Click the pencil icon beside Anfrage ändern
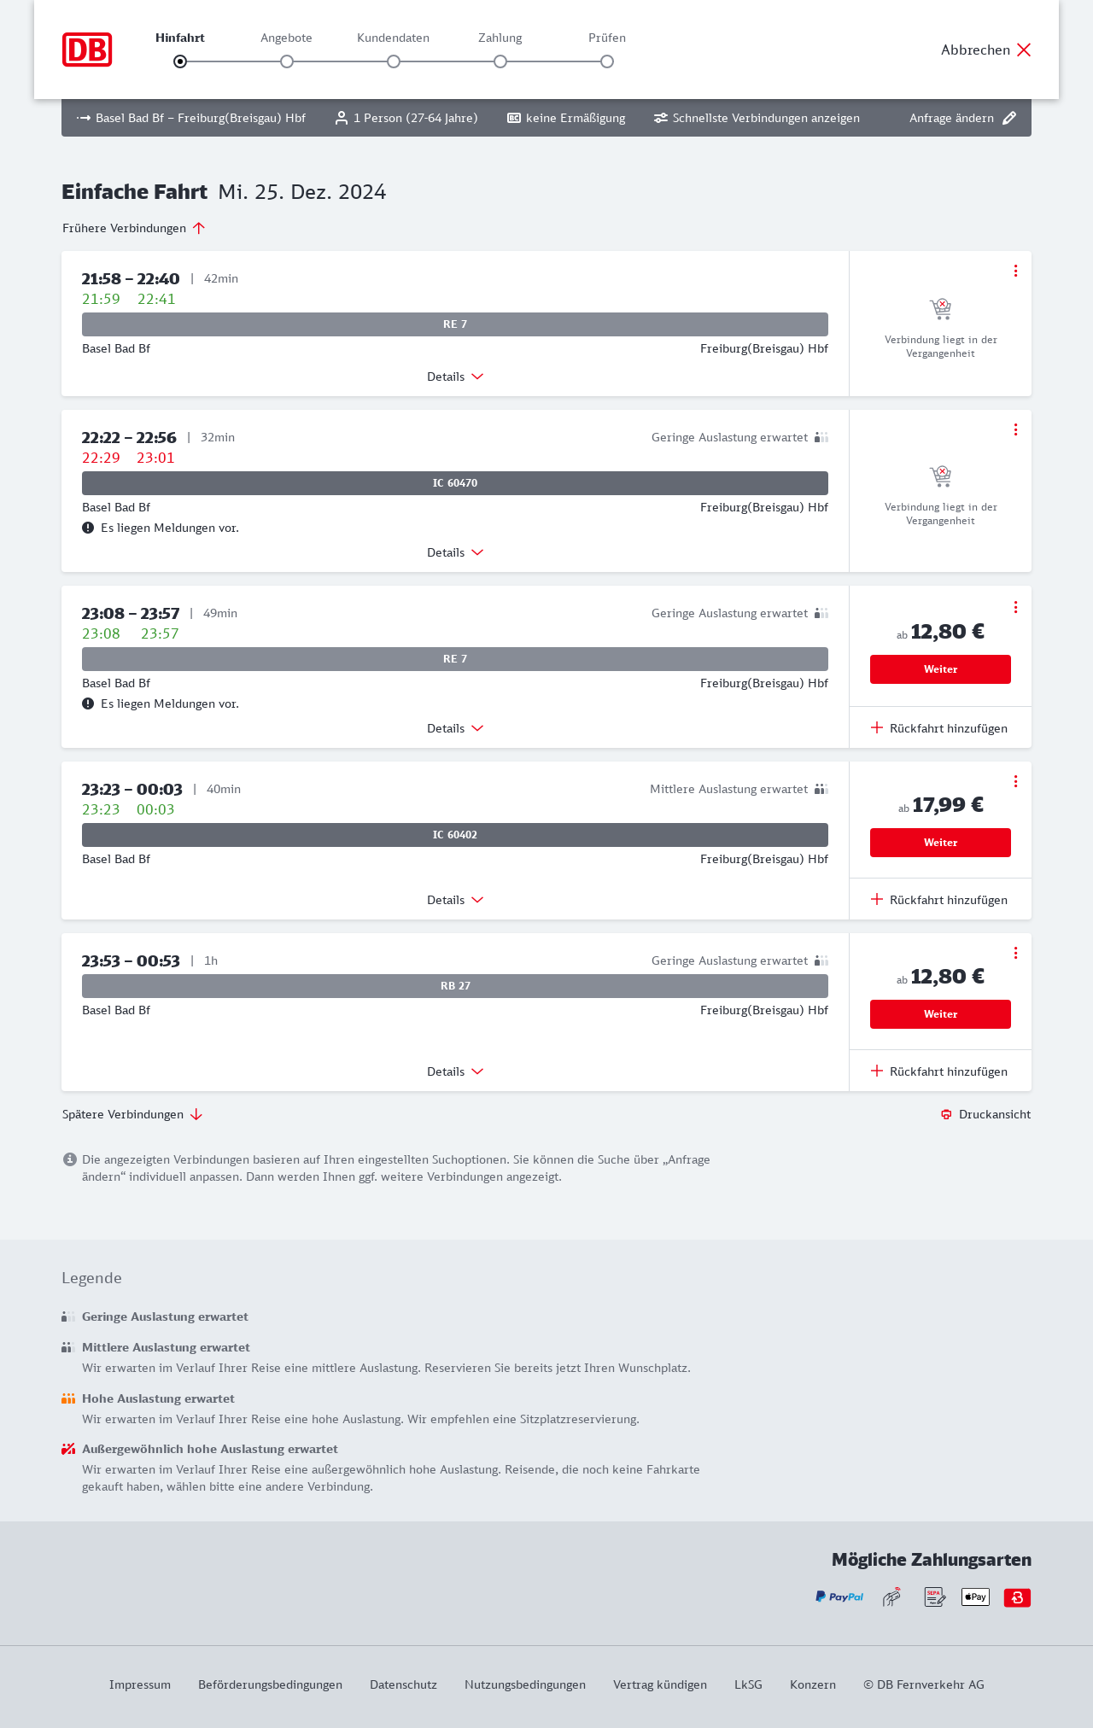This screenshot has height=1728, width=1093. pos(1009,118)
